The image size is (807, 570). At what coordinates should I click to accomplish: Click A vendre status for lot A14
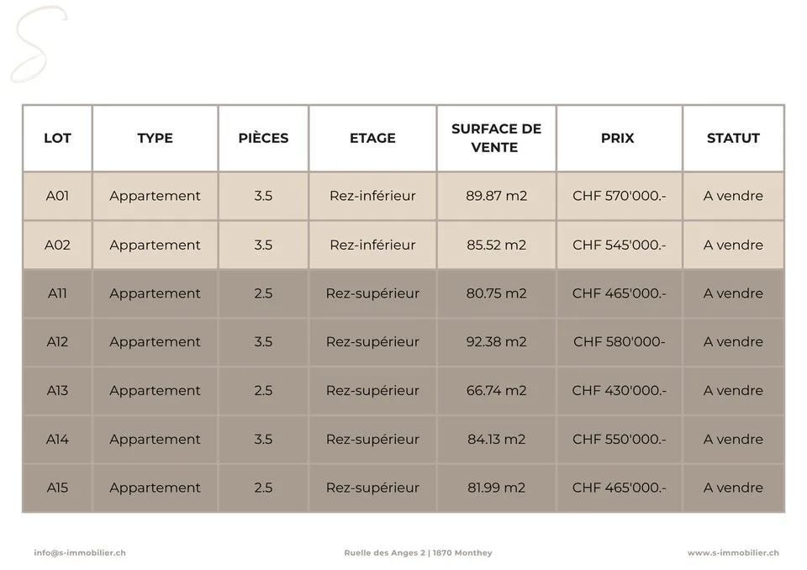click(x=733, y=439)
